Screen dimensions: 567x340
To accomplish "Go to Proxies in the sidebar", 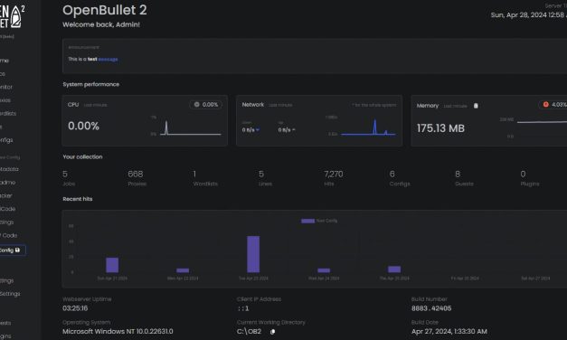I will click(5, 100).
